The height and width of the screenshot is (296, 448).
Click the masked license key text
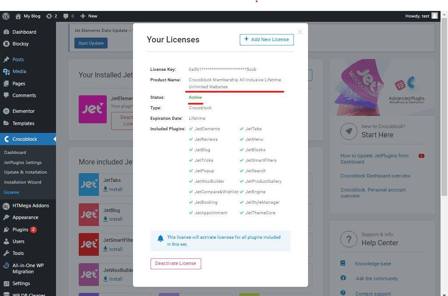(x=222, y=70)
